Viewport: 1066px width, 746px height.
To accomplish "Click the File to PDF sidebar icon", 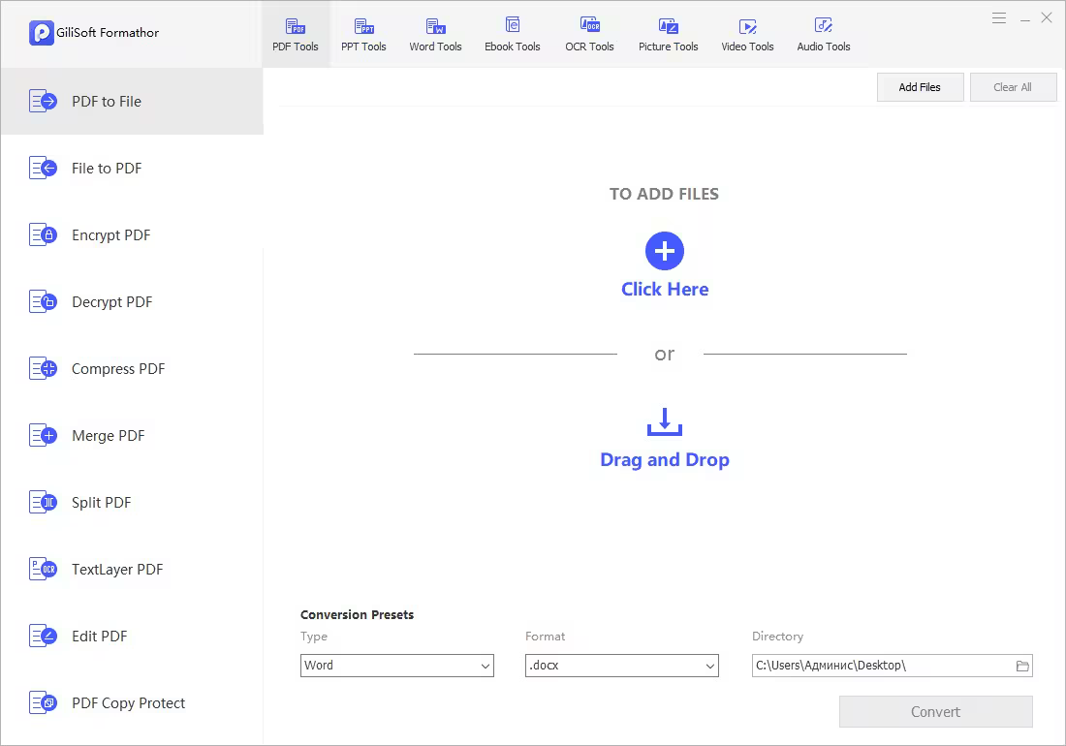I will point(43,168).
